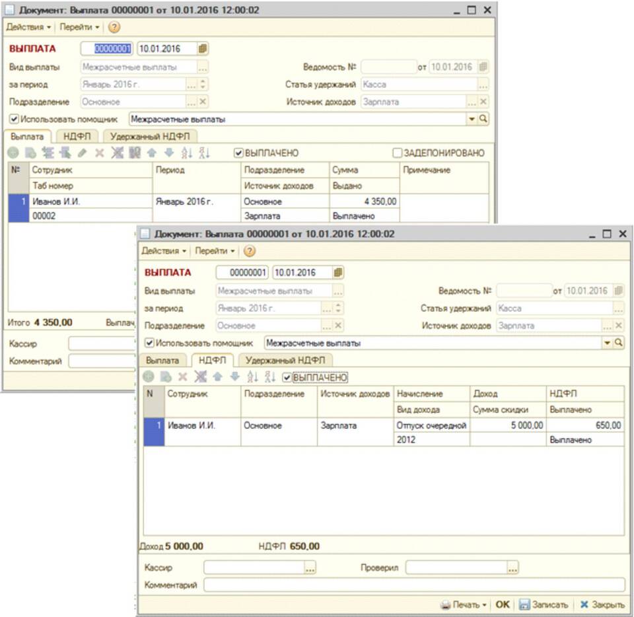Click the Комментарий field in the front window
Viewport: 634px width, 617px height.
click(x=414, y=585)
